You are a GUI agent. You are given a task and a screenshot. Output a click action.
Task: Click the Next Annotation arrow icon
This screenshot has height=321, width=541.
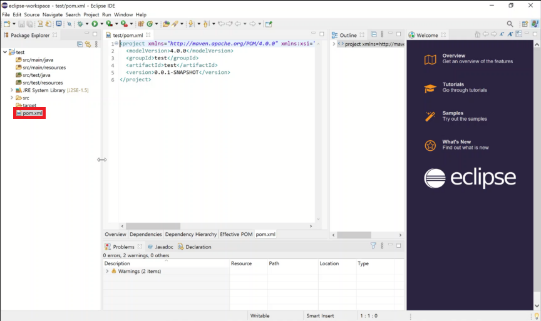191,24
